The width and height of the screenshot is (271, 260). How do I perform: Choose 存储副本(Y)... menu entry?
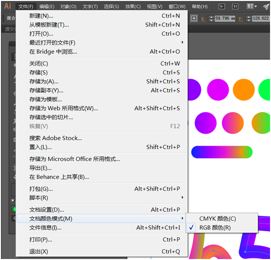[102, 90]
